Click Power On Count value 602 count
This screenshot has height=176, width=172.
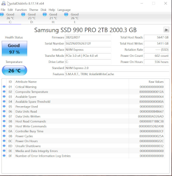[156, 56]
